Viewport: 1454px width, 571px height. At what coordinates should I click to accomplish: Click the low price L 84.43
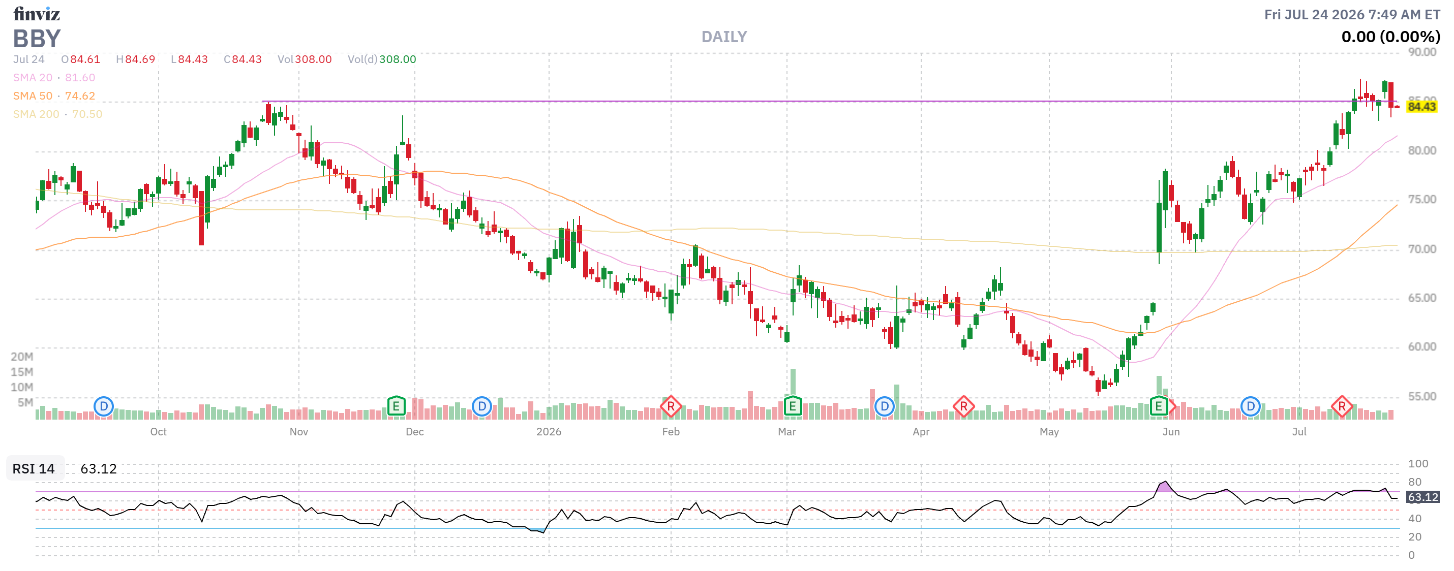click(189, 59)
